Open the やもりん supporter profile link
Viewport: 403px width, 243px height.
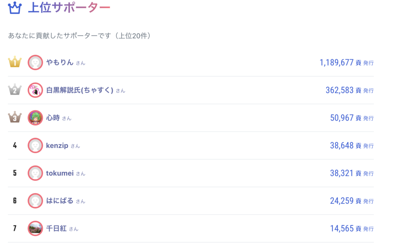(x=60, y=63)
